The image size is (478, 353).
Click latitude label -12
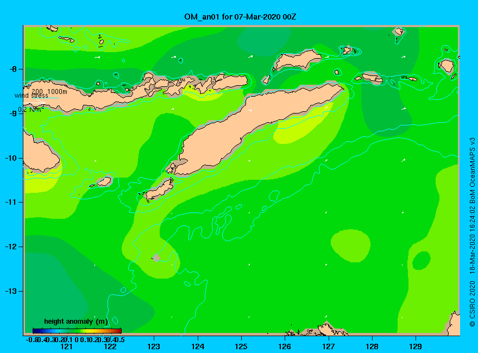pyautogui.click(x=11, y=247)
